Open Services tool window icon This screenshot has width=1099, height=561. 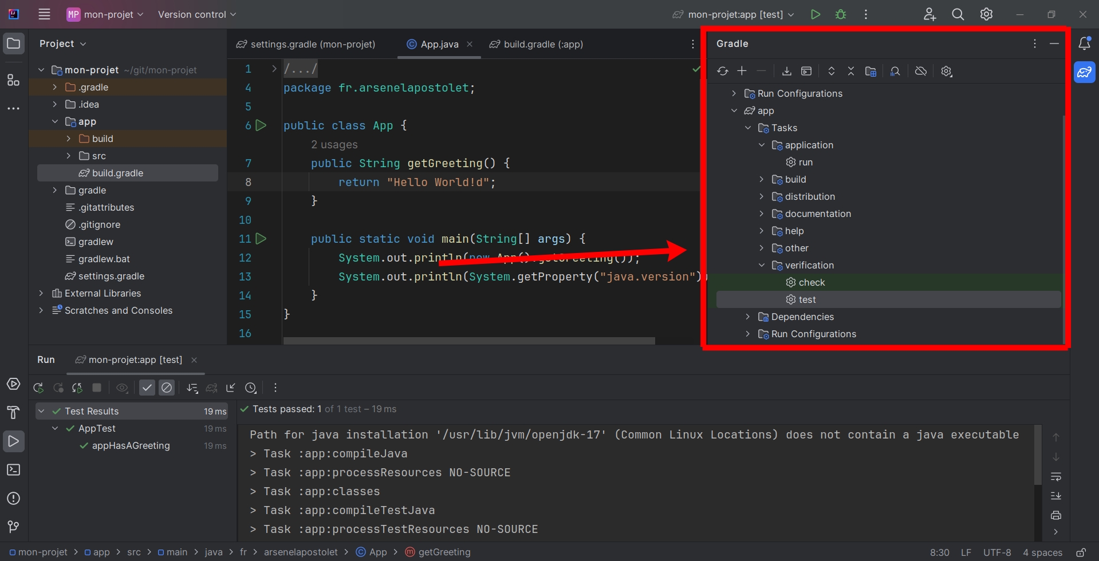[x=13, y=384]
